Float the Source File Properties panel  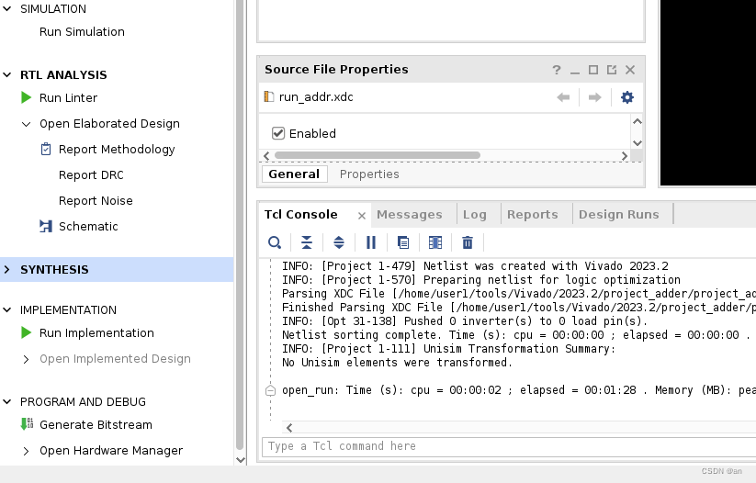pos(612,70)
